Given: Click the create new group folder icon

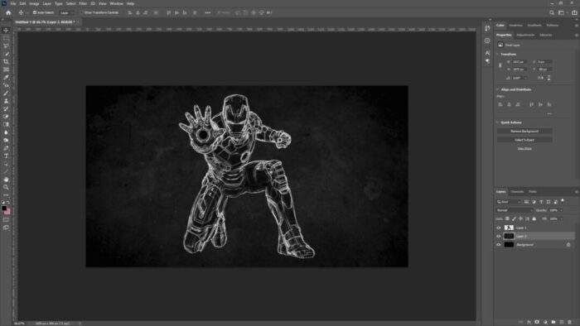Looking at the screenshot, I should 553,323.
